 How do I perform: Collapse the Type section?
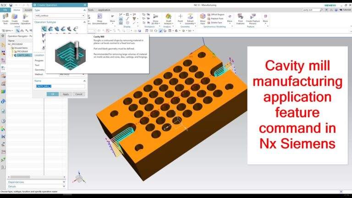(84, 10)
